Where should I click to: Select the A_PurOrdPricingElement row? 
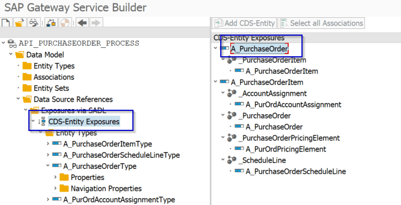(x=286, y=149)
